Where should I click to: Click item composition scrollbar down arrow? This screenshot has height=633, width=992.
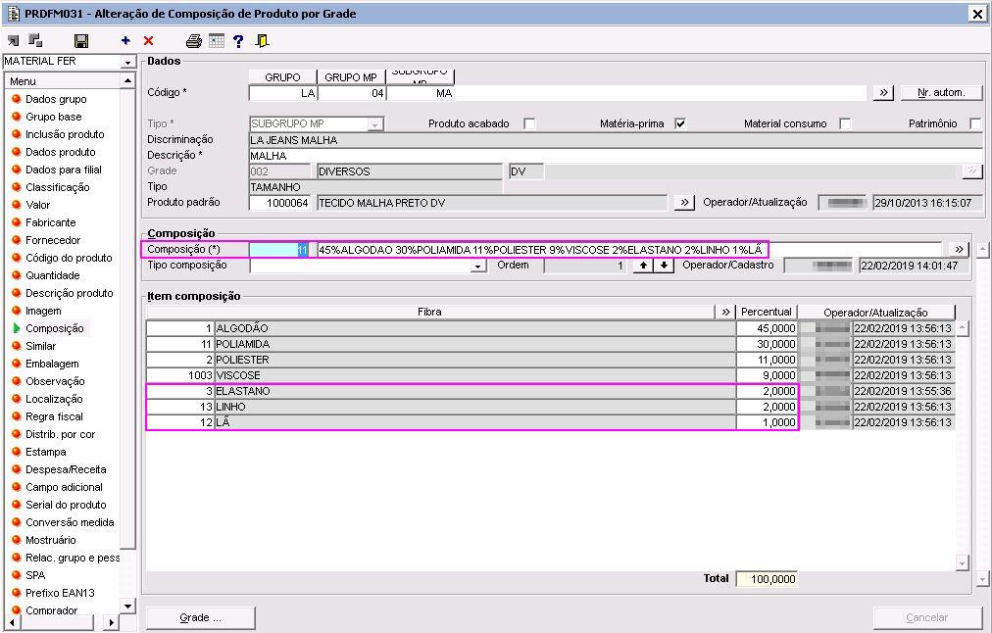[963, 563]
